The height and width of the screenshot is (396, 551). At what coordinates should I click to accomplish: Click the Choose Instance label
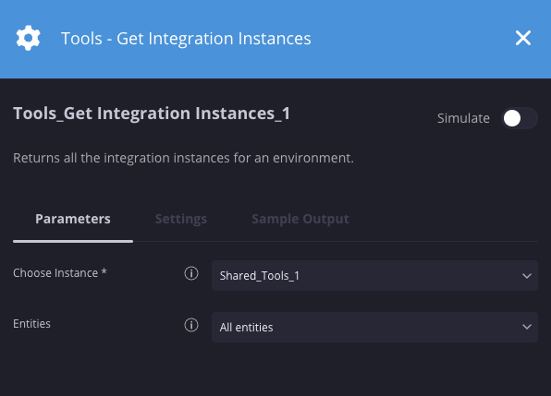click(60, 273)
